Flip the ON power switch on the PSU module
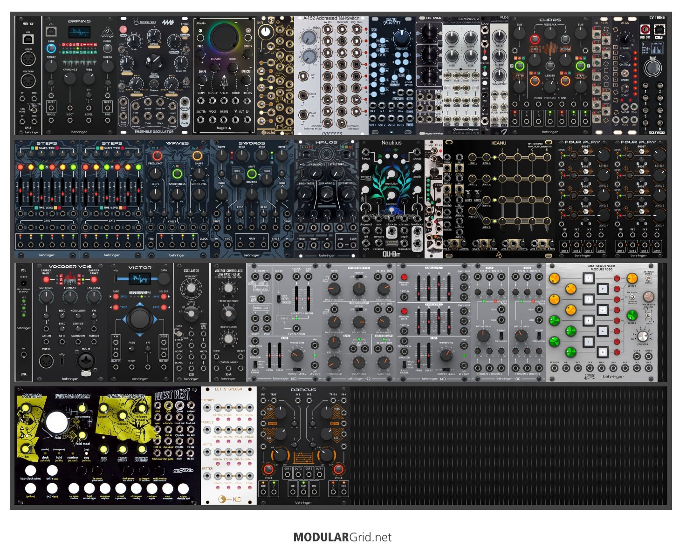The image size is (686, 547). (24, 355)
